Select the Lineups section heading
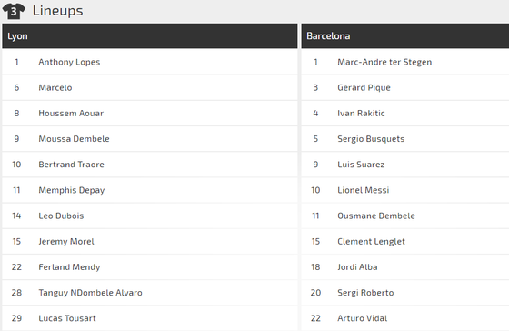This screenshot has height=331, width=509. (58, 11)
